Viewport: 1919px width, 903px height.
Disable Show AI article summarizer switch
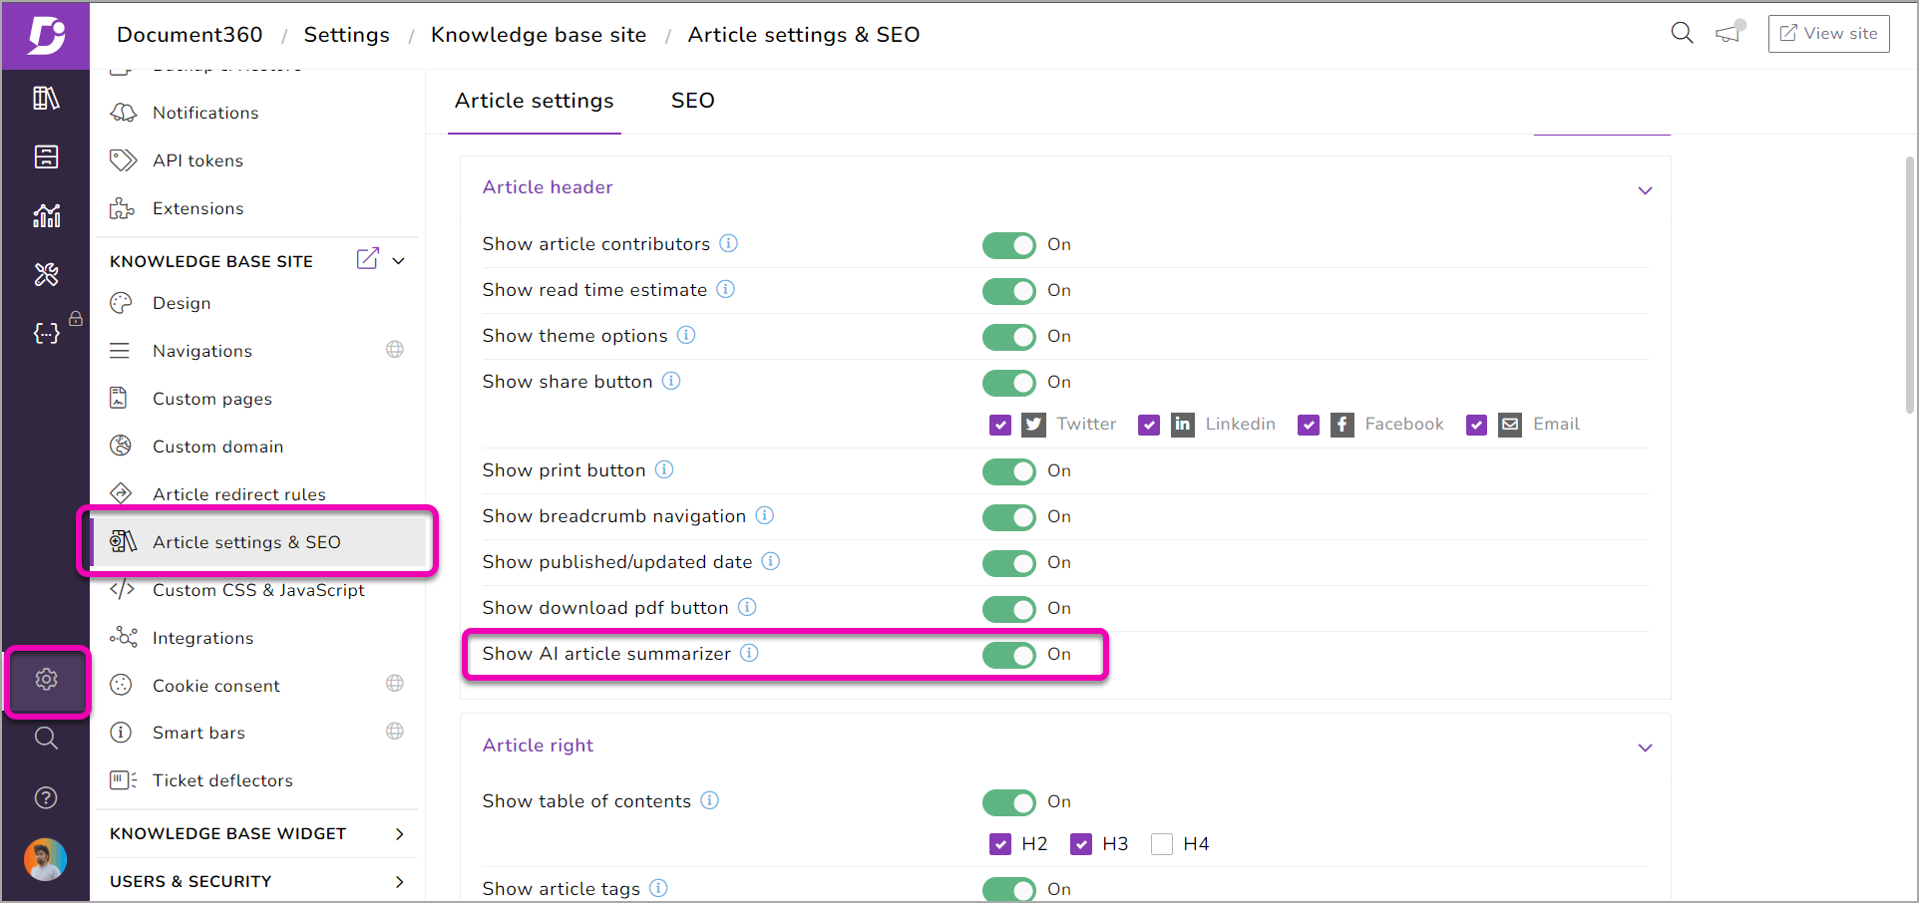pos(1009,655)
